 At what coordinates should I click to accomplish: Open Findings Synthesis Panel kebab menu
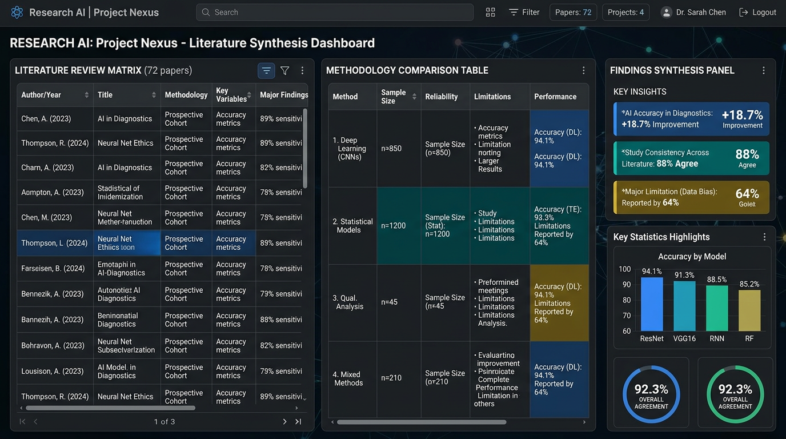tap(764, 70)
